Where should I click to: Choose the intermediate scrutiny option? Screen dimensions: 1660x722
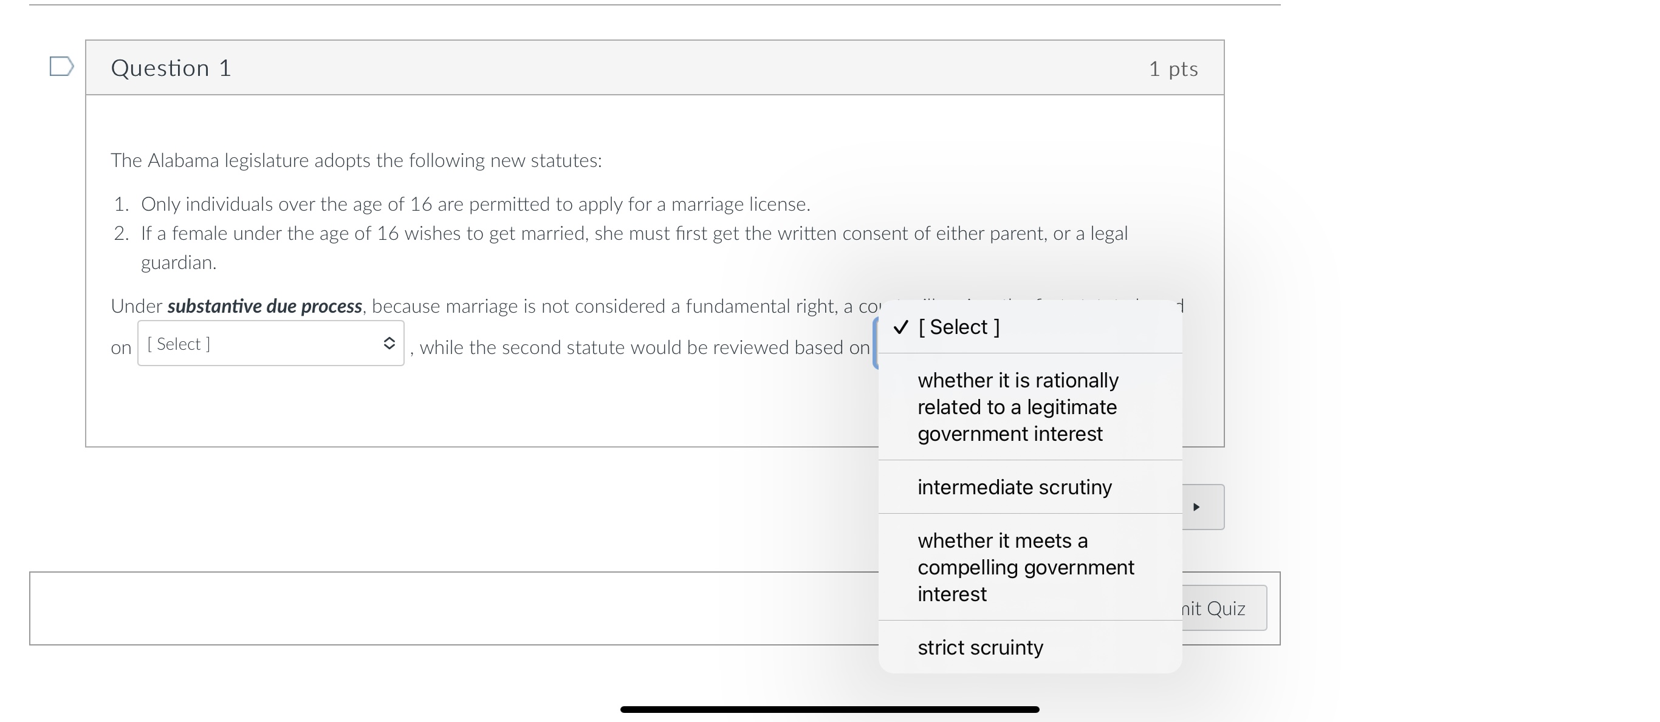point(1014,488)
